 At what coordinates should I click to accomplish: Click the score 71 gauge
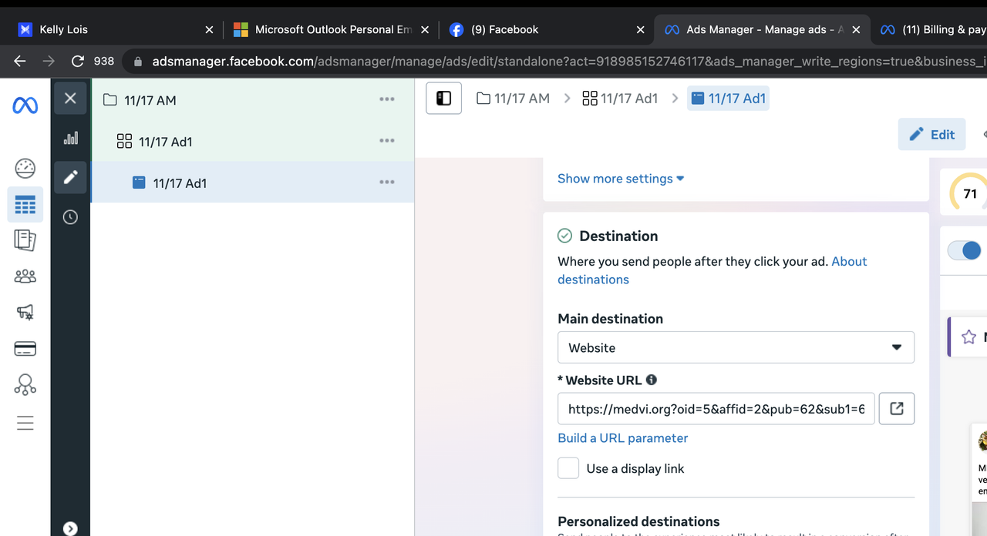(968, 193)
